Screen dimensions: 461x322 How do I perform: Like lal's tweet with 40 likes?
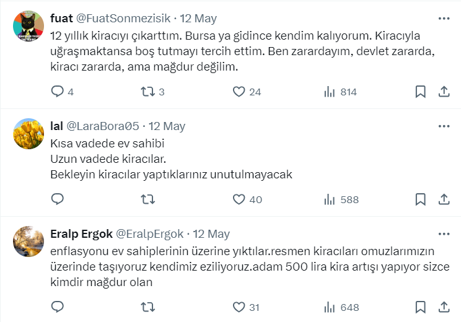coord(240,199)
